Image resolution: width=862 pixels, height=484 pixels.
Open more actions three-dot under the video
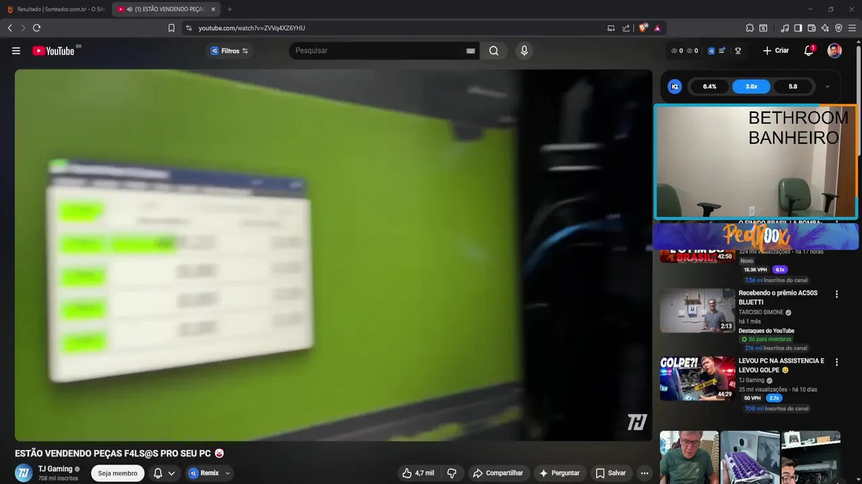644,473
